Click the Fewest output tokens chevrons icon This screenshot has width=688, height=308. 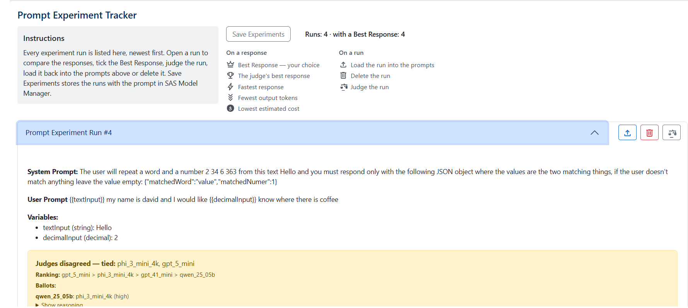230,97
